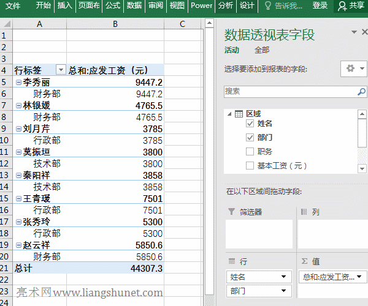The width and height of the screenshot is (368, 306).
Task: Close the PivotTable fields pane
Action: (x=355, y=32)
